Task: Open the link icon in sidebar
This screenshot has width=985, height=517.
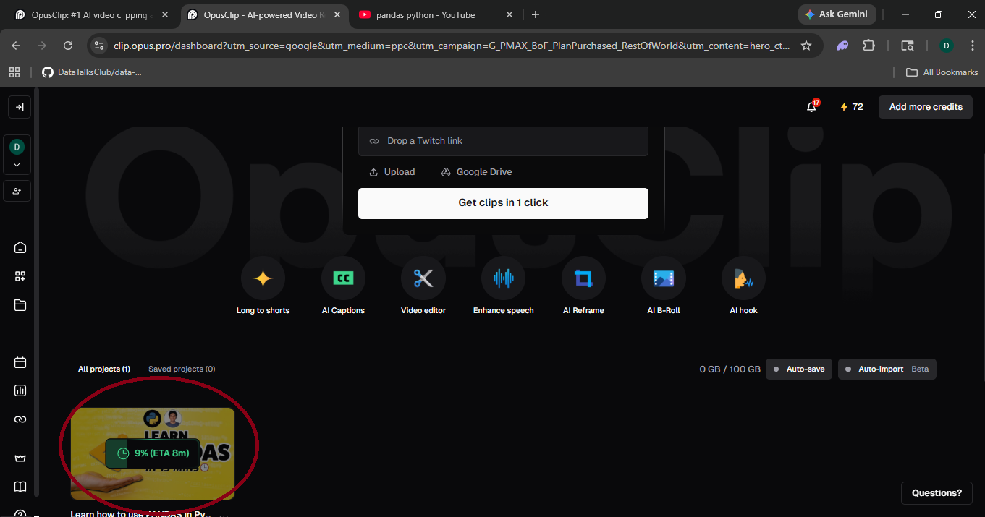Action: point(20,419)
